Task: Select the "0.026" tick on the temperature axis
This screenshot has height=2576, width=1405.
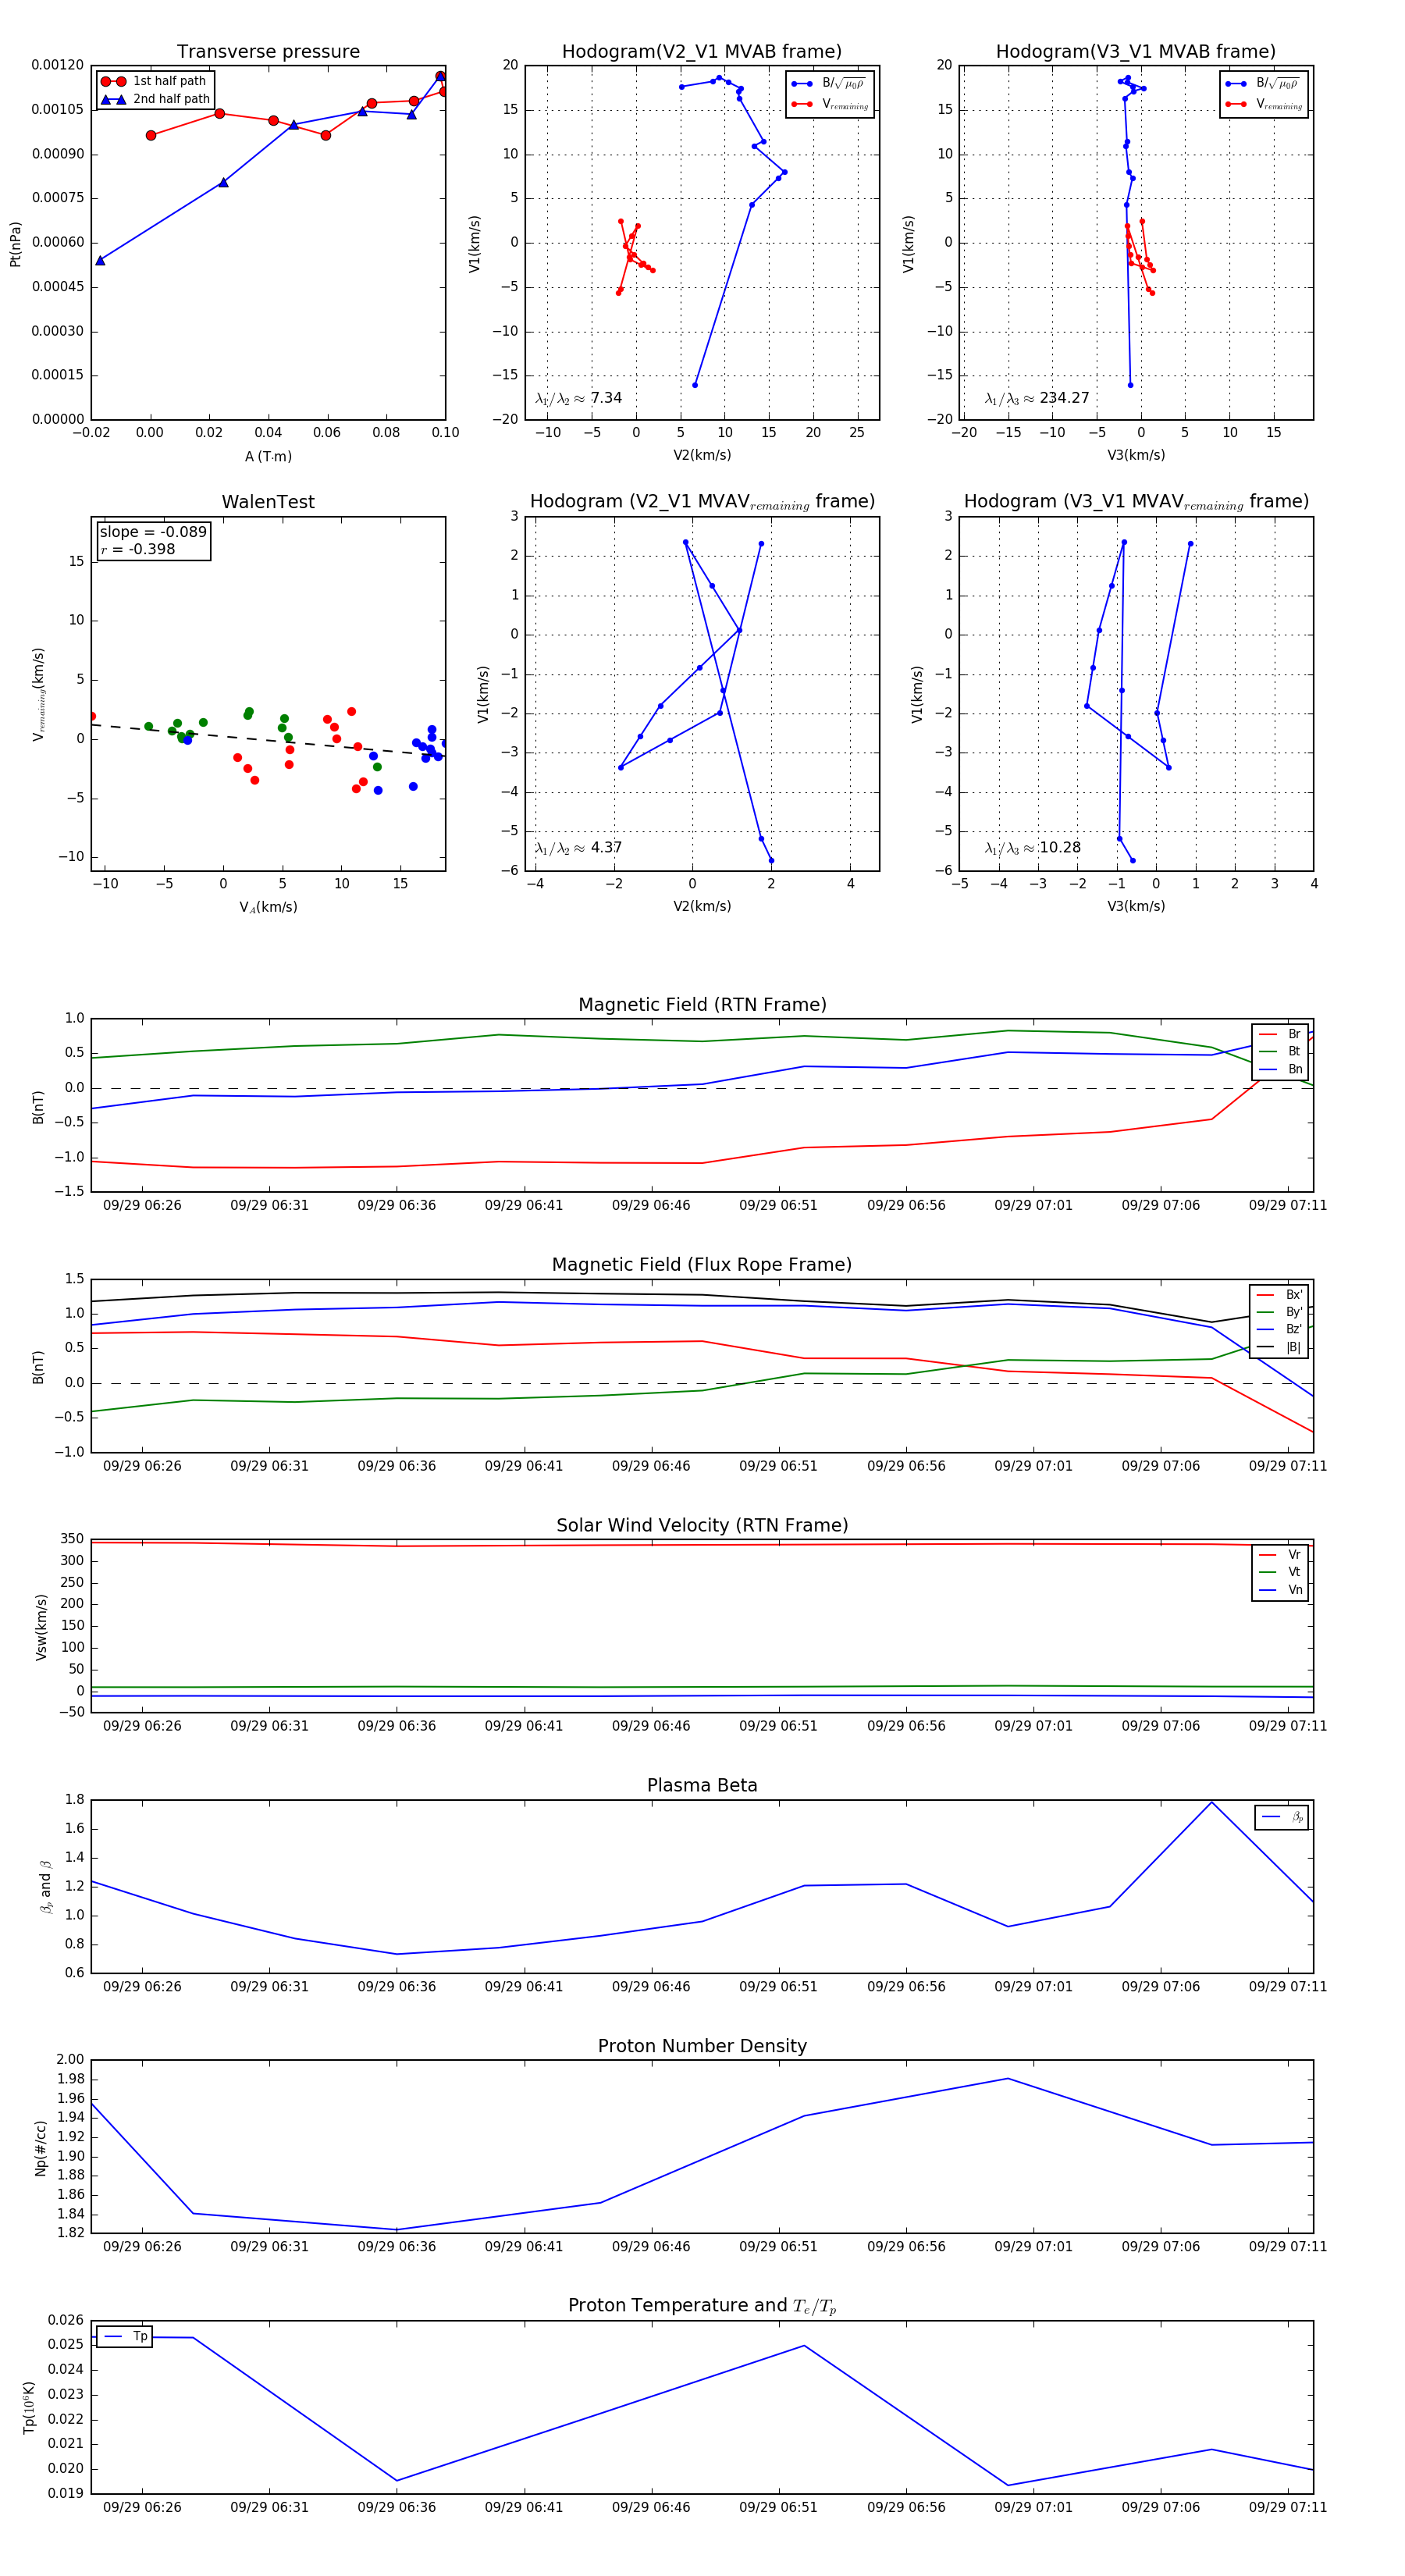Action: (x=66, y=2320)
